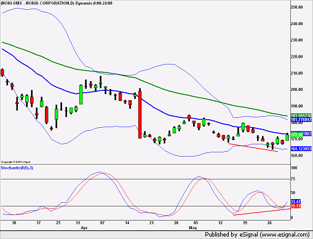The width and height of the screenshot is (313, 239).
Task: Click the Apr month label on time axis
Action: tap(84, 228)
